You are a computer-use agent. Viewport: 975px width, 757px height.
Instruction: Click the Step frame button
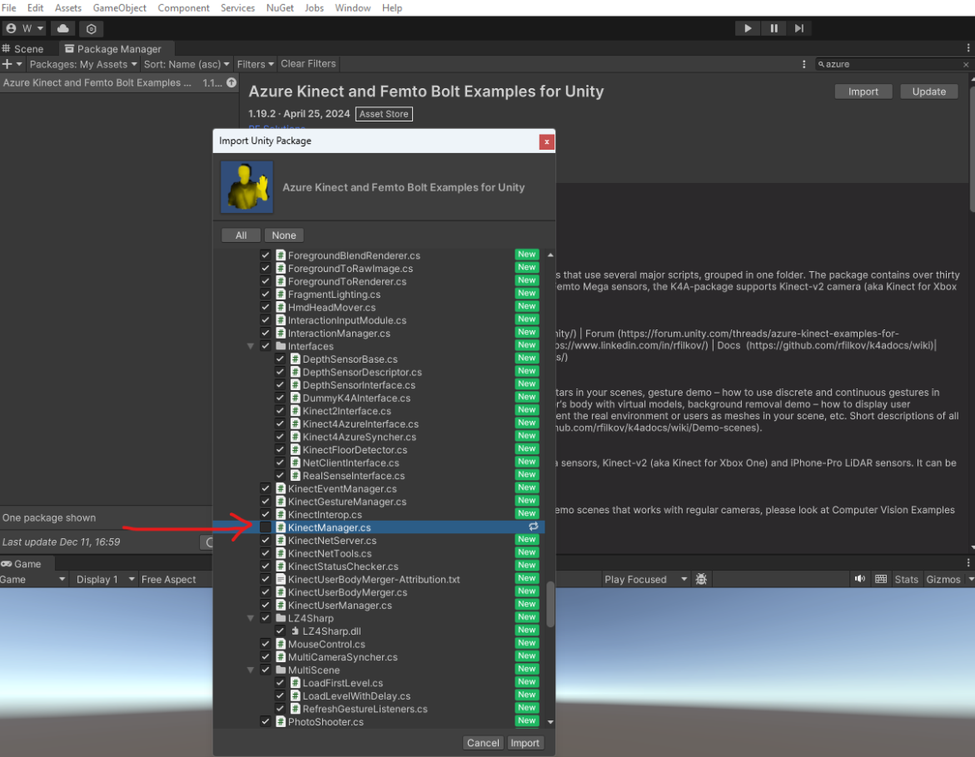point(799,28)
